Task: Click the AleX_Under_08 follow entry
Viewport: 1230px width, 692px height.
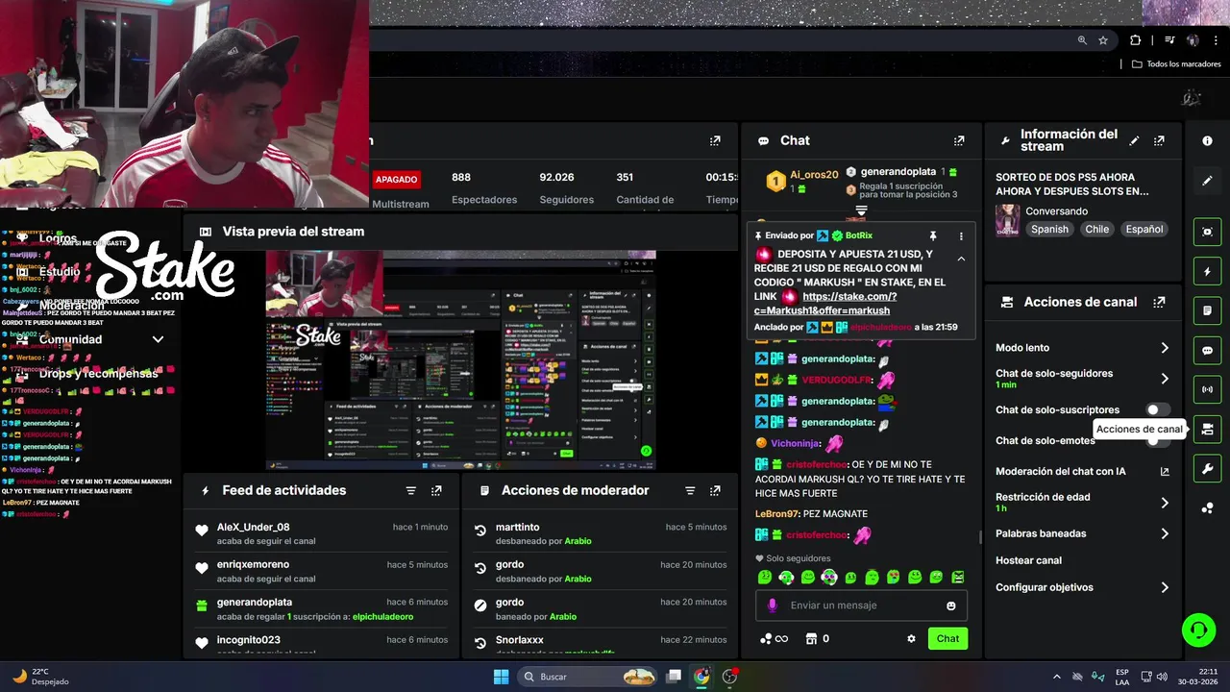Action: point(323,533)
